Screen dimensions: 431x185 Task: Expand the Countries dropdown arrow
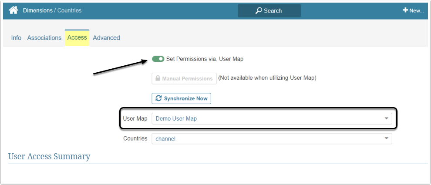point(386,138)
